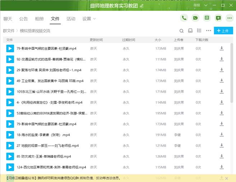236x182 pixels.
Task: Sort files by the 大小 column header
Action: click(x=158, y=40)
